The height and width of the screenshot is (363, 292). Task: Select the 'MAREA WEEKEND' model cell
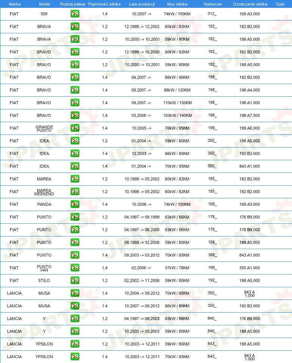[x=44, y=192]
